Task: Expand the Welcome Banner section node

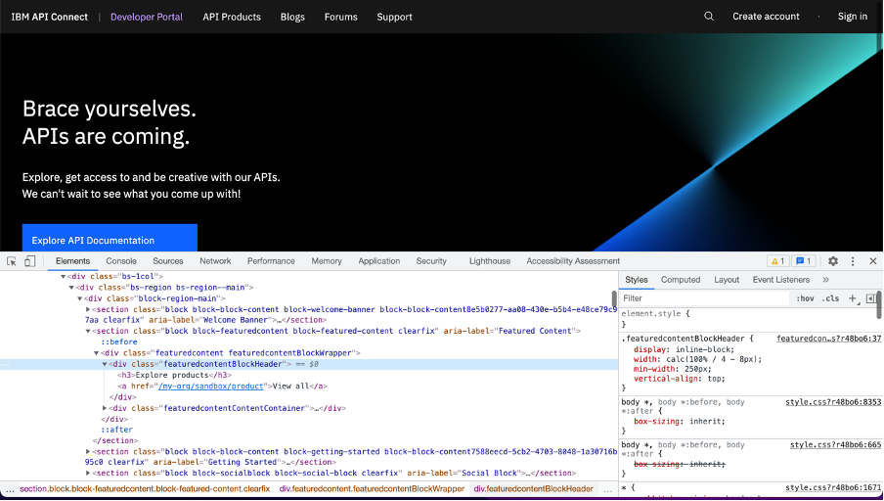Action: [x=88, y=310]
